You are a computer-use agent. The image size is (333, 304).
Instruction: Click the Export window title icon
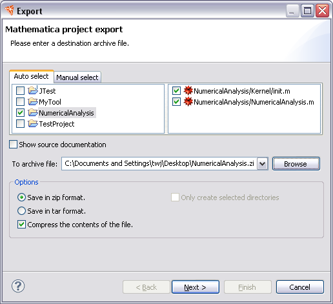tap(9, 10)
